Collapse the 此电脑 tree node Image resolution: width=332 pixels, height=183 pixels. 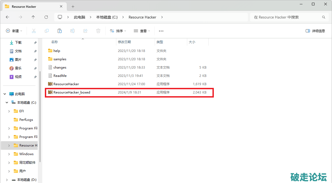pos(5,94)
